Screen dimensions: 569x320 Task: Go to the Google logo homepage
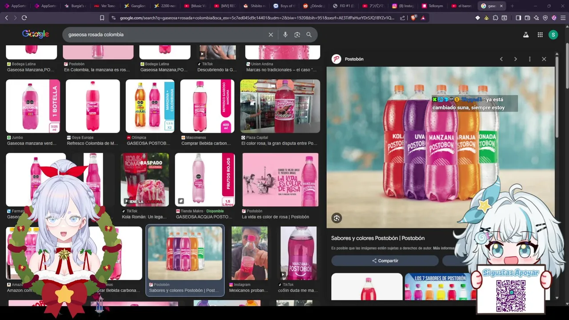click(x=36, y=34)
